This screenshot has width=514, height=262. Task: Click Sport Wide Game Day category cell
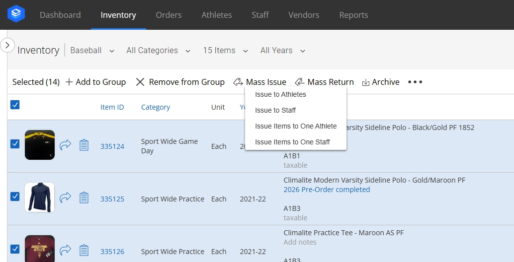[170, 146]
